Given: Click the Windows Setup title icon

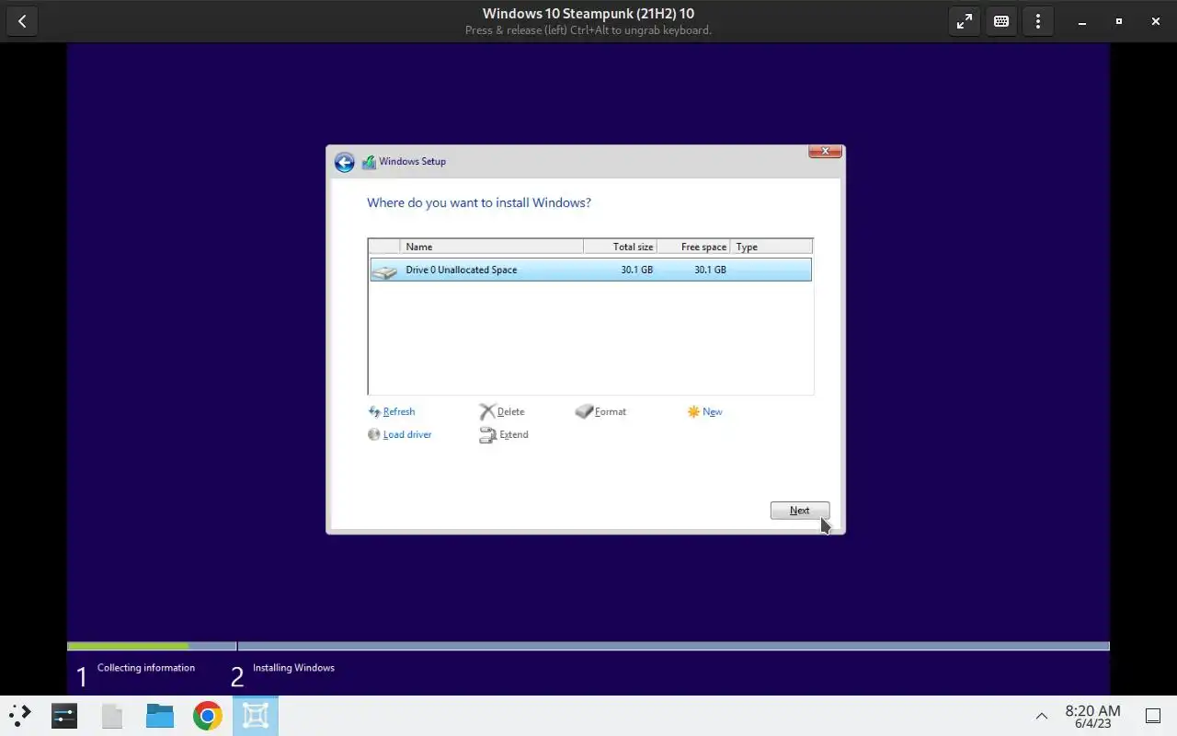Looking at the screenshot, I should tap(369, 162).
